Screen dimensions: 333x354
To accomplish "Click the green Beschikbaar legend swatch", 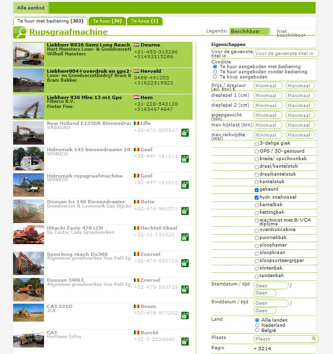I will [250, 31].
